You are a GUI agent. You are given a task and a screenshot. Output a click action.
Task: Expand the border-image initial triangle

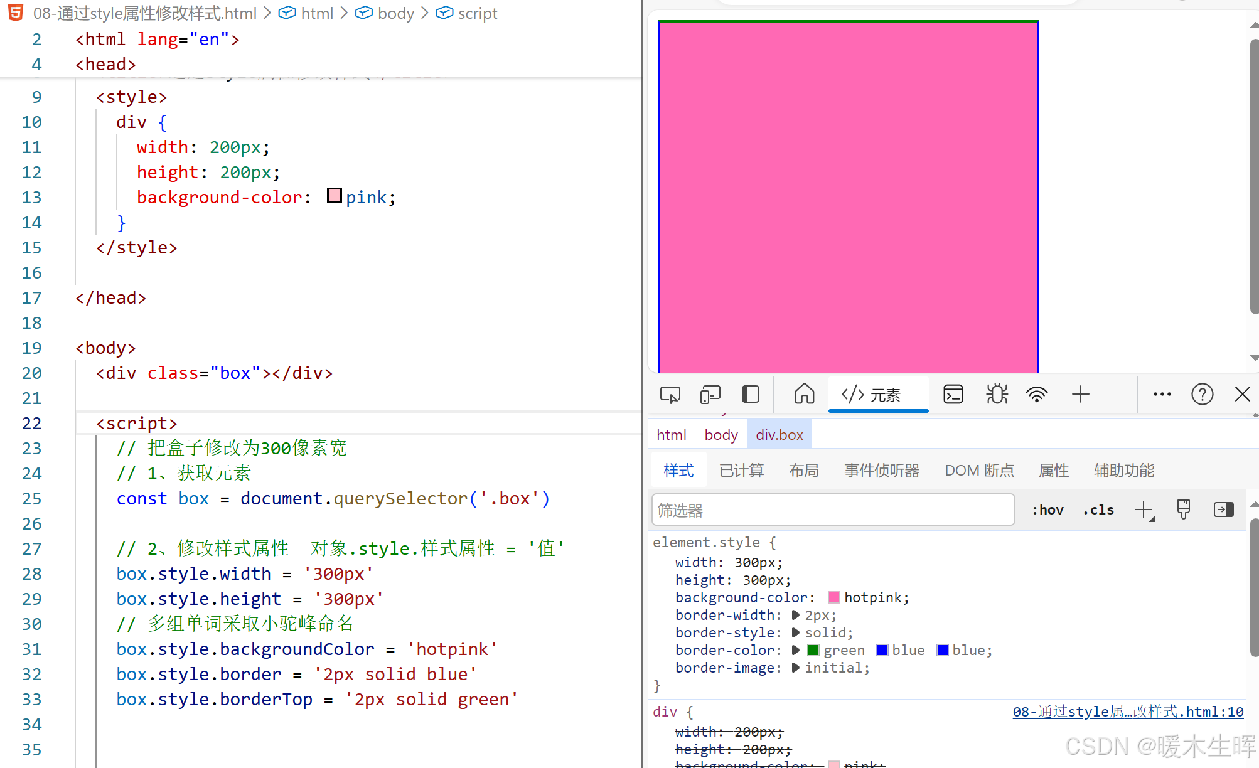pyautogui.click(x=796, y=668)
